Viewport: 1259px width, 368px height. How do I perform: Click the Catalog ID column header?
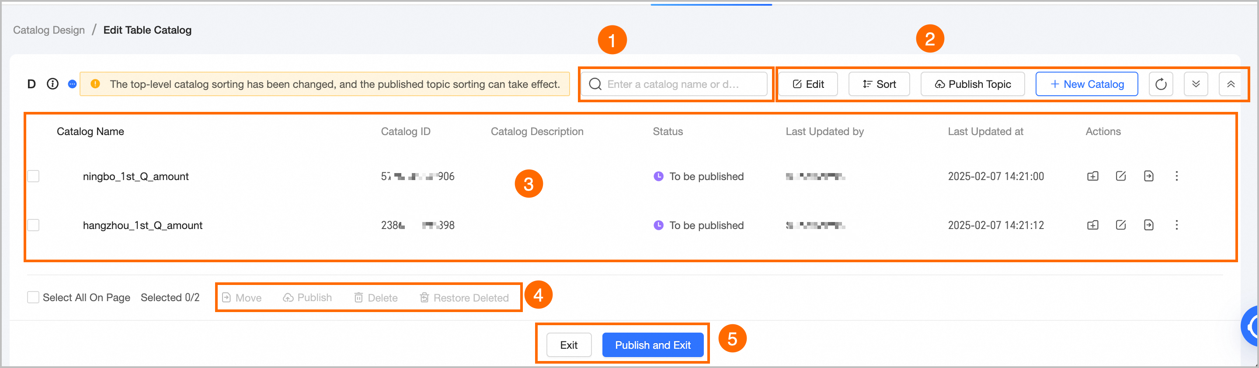click(x=406, y=132)
